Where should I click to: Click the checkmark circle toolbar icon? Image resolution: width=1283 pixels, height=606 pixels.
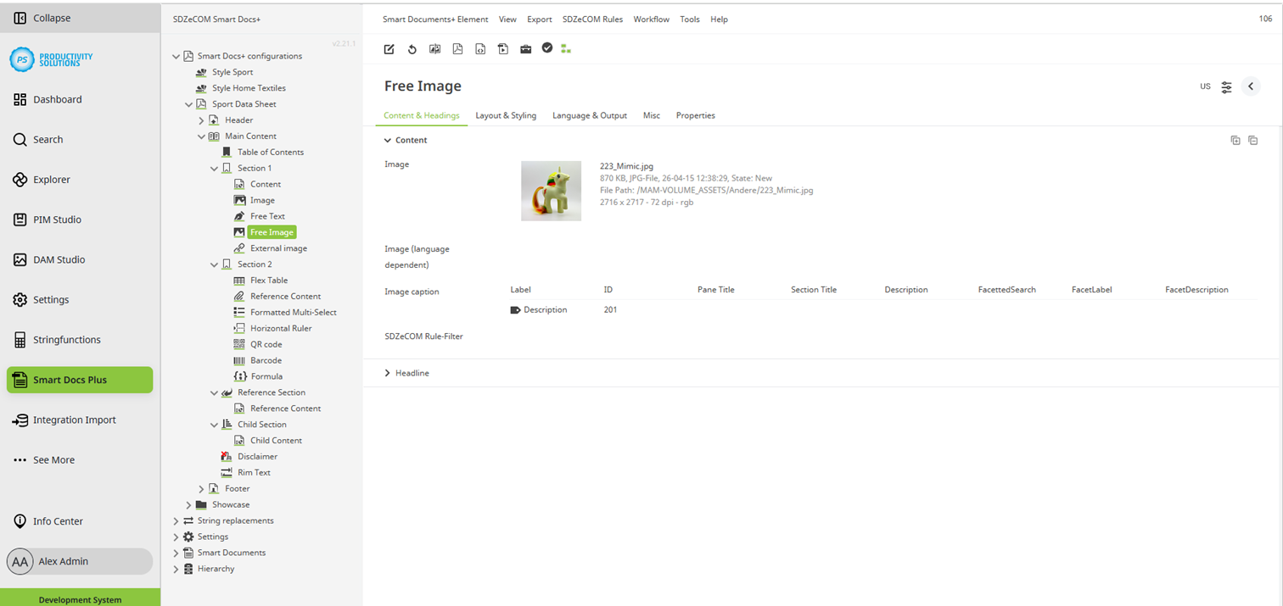547,48
